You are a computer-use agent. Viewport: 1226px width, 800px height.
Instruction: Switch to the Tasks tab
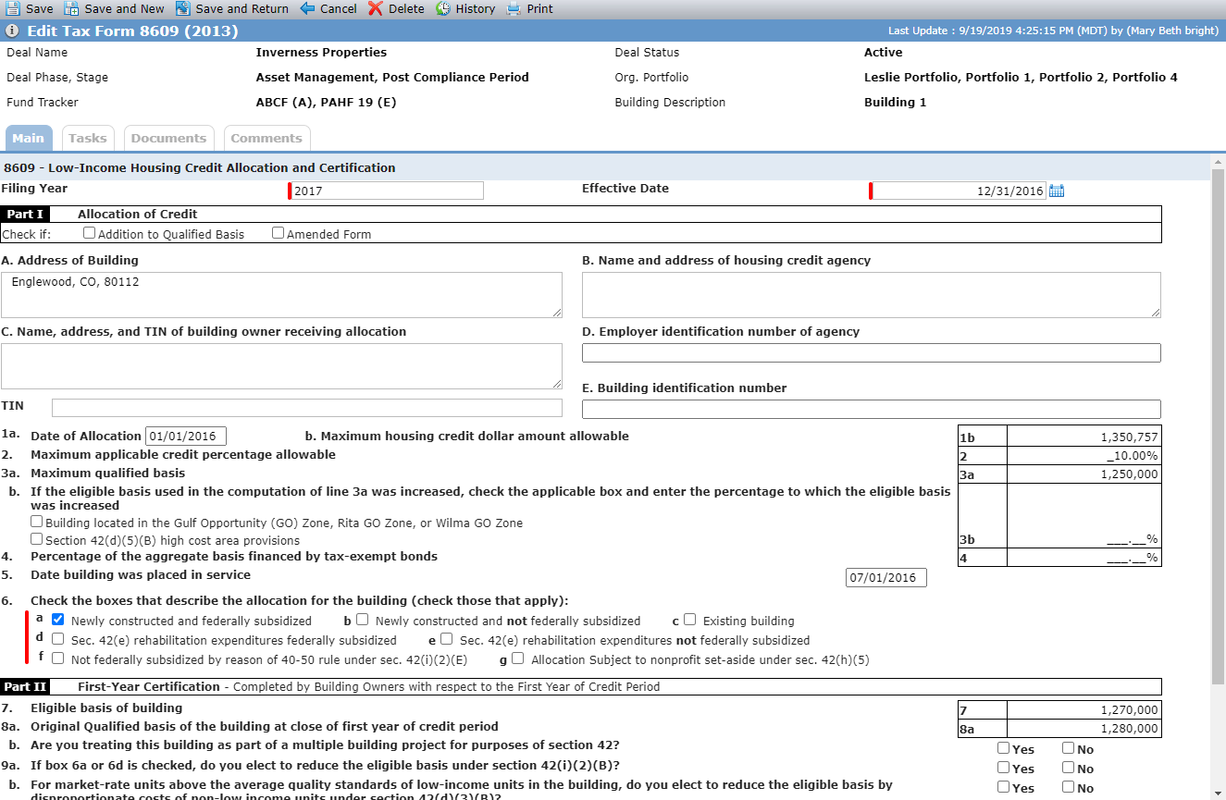[x=88, y=138]
